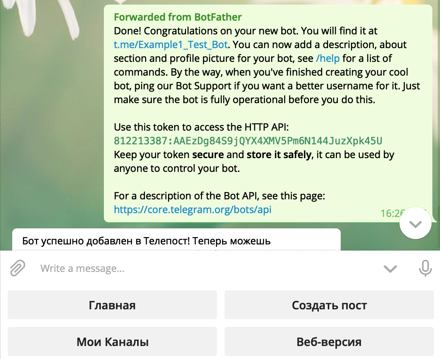Click the Forwarded from BotFather header
This screenshot has width=440, height=359.
(x=178, y=17)
